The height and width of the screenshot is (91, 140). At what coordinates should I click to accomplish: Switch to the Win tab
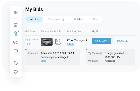[x=95, y=19]
